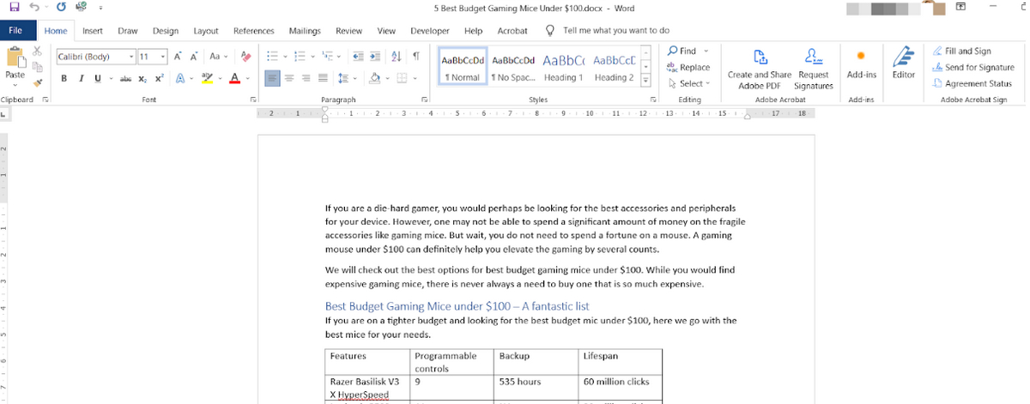Screen dimensions: 1030x404
Task: Click the Paste clipboard icon
Action: coord(15,57)
